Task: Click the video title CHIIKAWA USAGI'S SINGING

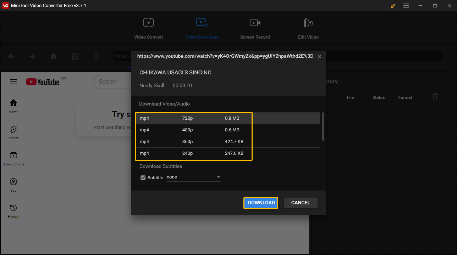Action: pos(175,73)
